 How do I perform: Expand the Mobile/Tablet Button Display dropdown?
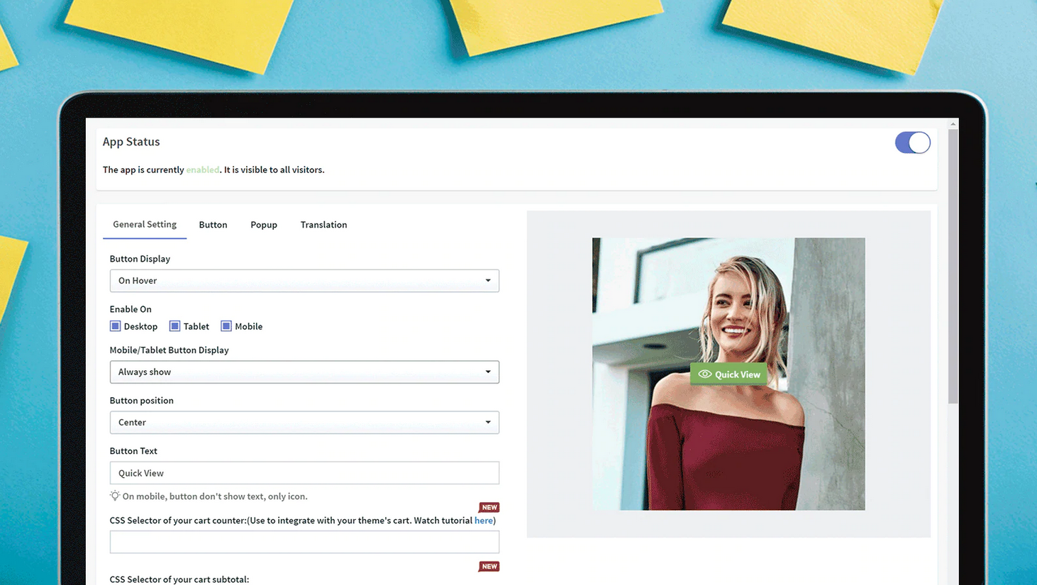click(x=304, y=372)
